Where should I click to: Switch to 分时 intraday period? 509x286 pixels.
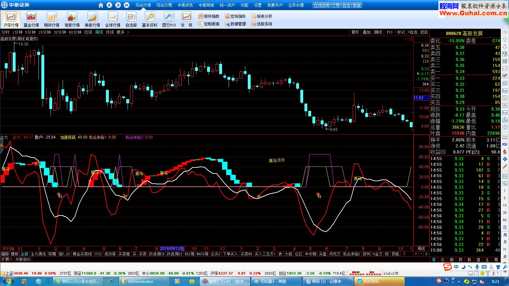coord(5,32)
